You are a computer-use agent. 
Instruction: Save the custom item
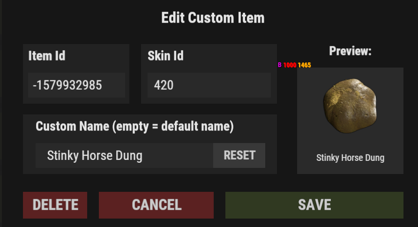click(314, 205)
